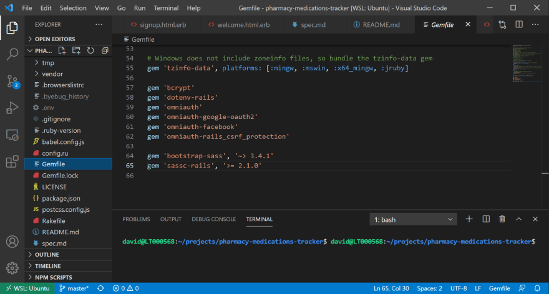Change line ending via LF status item
The image size is (549, 294).
[x=478, y=288]
